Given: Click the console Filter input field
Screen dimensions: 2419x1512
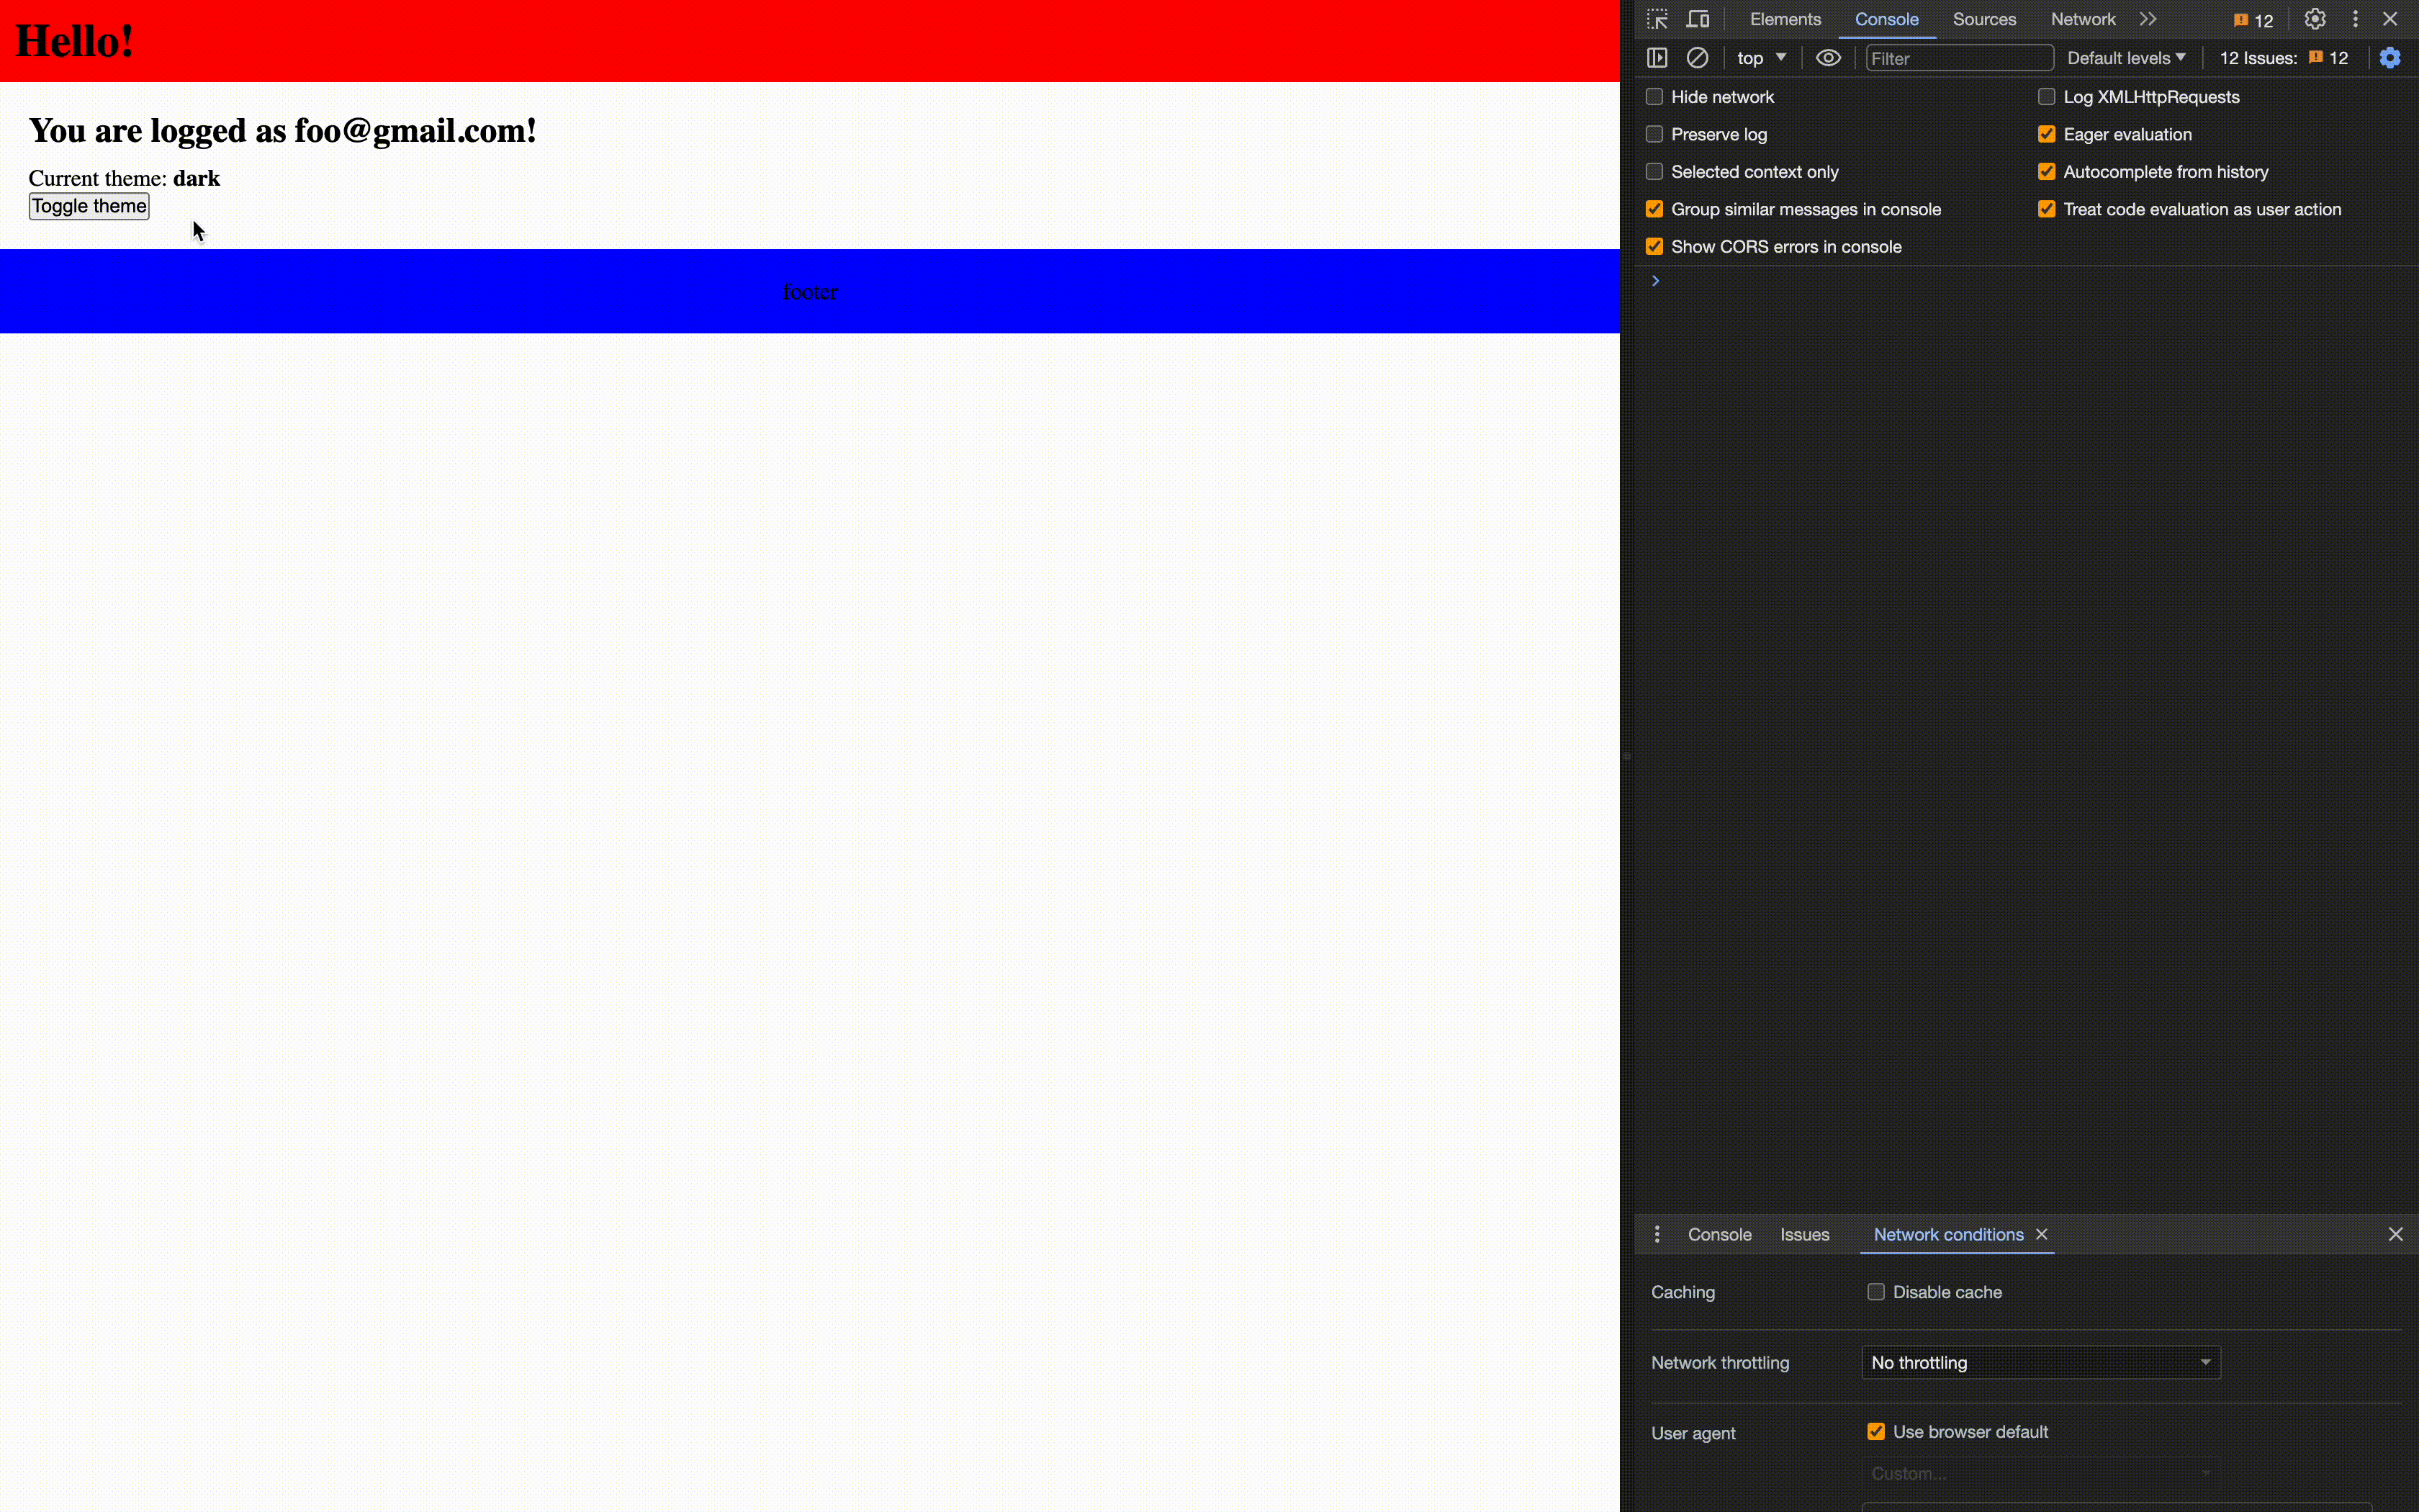Looking at the screenshot, I should point(1958,58).
